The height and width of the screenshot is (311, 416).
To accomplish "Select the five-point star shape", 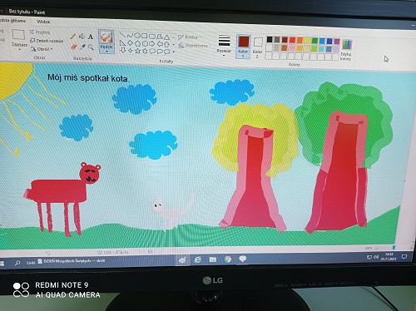I will pos(137,51).
